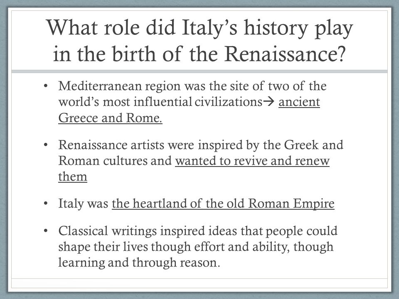Click the slide title about Italy's history
Viewport: 399px width, 299px height.
coord(199,40)
